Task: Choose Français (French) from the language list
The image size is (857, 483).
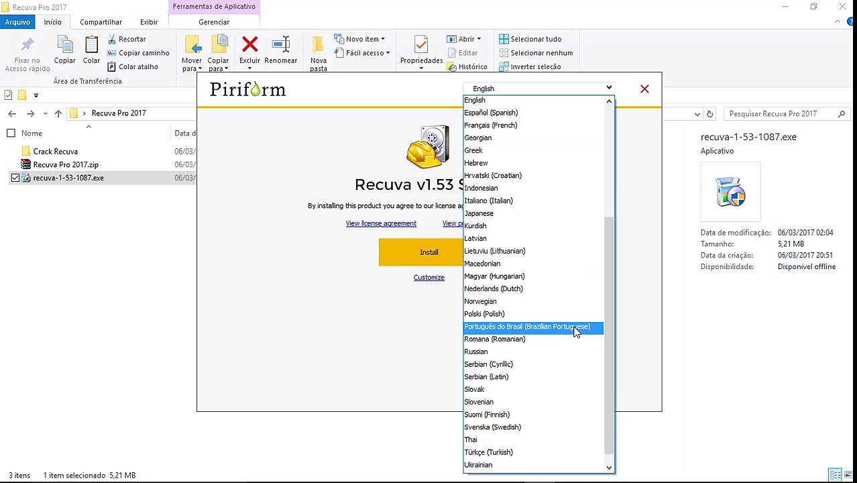Action: click(490, 125)
